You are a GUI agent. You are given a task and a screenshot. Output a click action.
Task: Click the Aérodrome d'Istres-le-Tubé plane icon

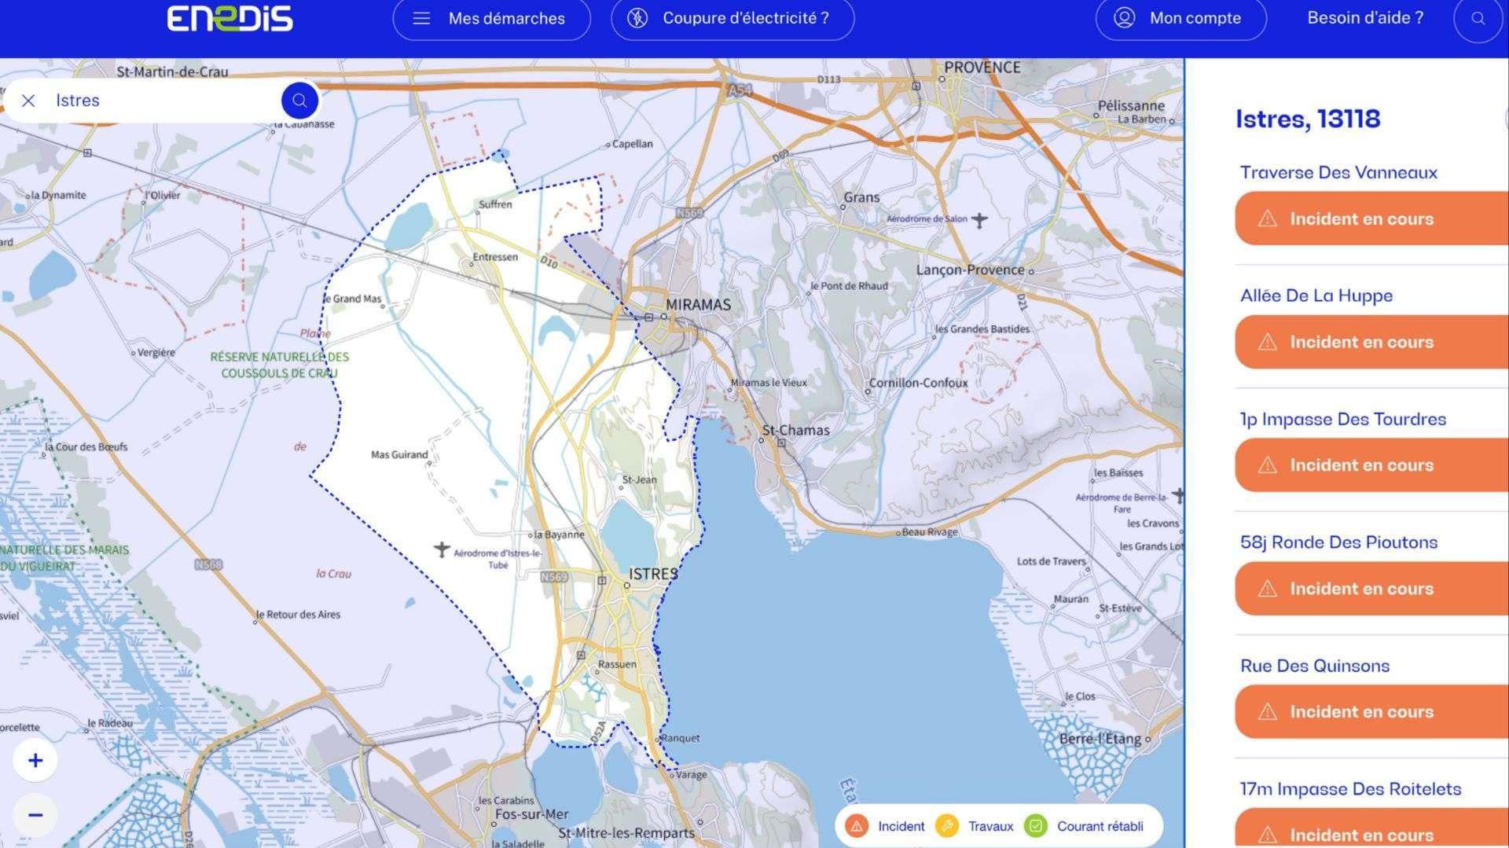pos(442,549)
